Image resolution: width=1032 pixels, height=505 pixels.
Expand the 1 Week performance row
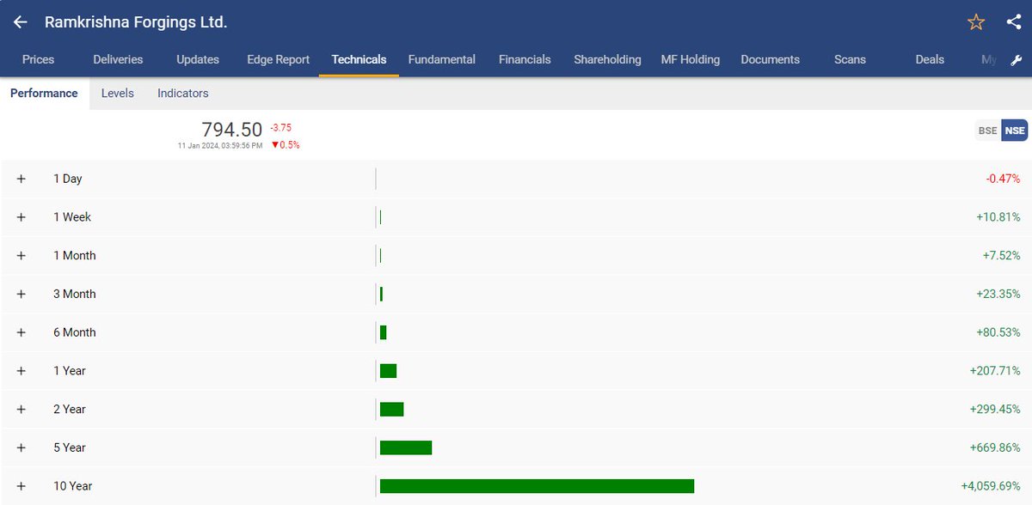point(21,217)
